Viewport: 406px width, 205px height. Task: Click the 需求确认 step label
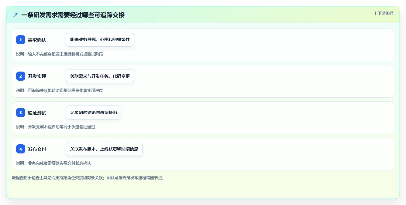pos(37,40)
